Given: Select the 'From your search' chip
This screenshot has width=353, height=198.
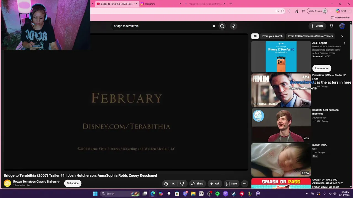Looking at the screenshot, I should [x=272, y=36].
